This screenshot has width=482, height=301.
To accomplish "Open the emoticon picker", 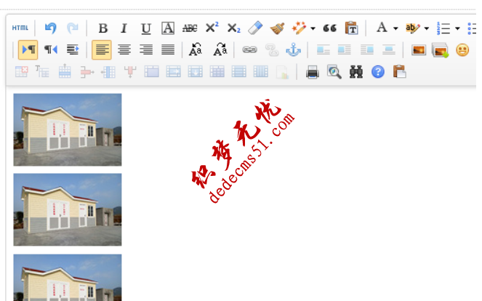I will (x=462, y=50).
